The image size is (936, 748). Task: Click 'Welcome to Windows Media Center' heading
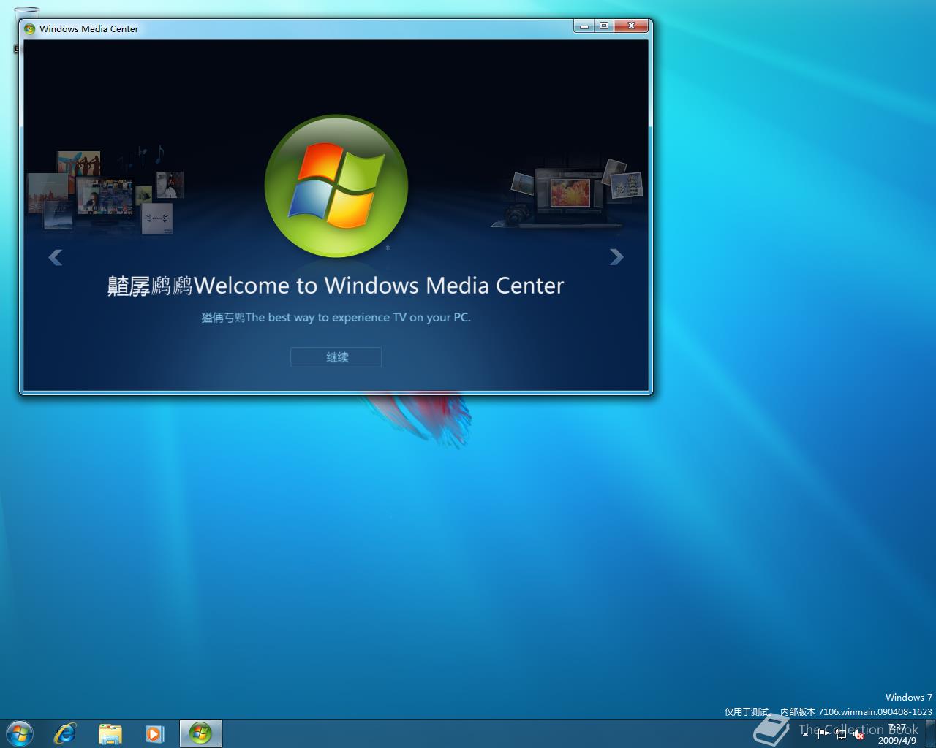(379, 285)
